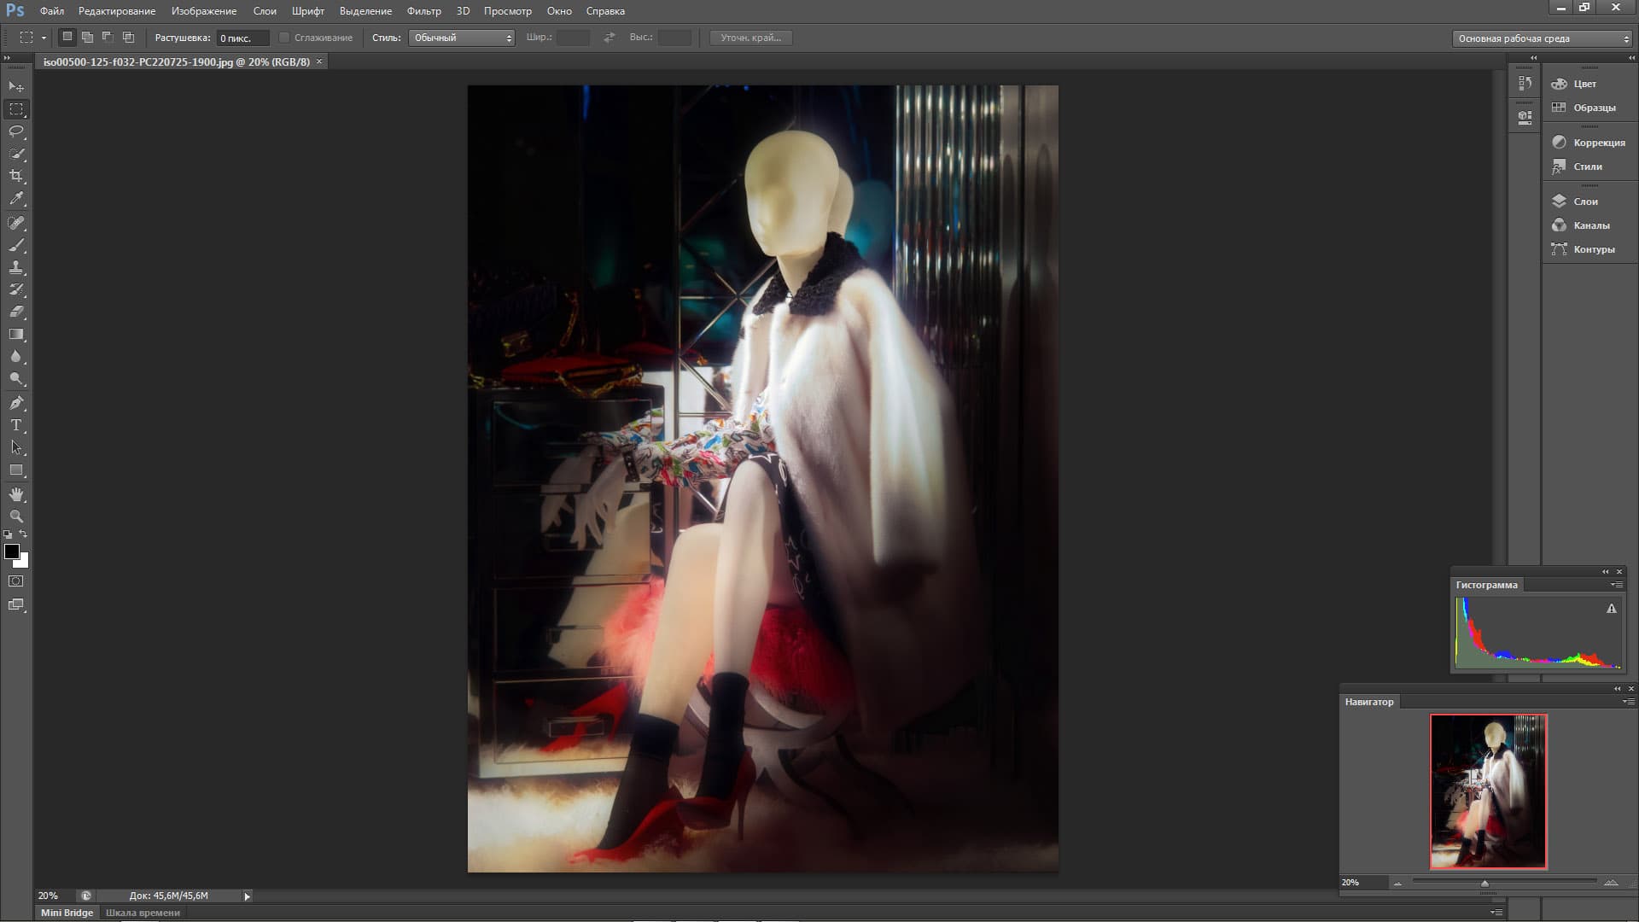Pick the Horizontal Type tool
The height and width of the screenshot is (922, 1639).
click(x=16, y=425)
